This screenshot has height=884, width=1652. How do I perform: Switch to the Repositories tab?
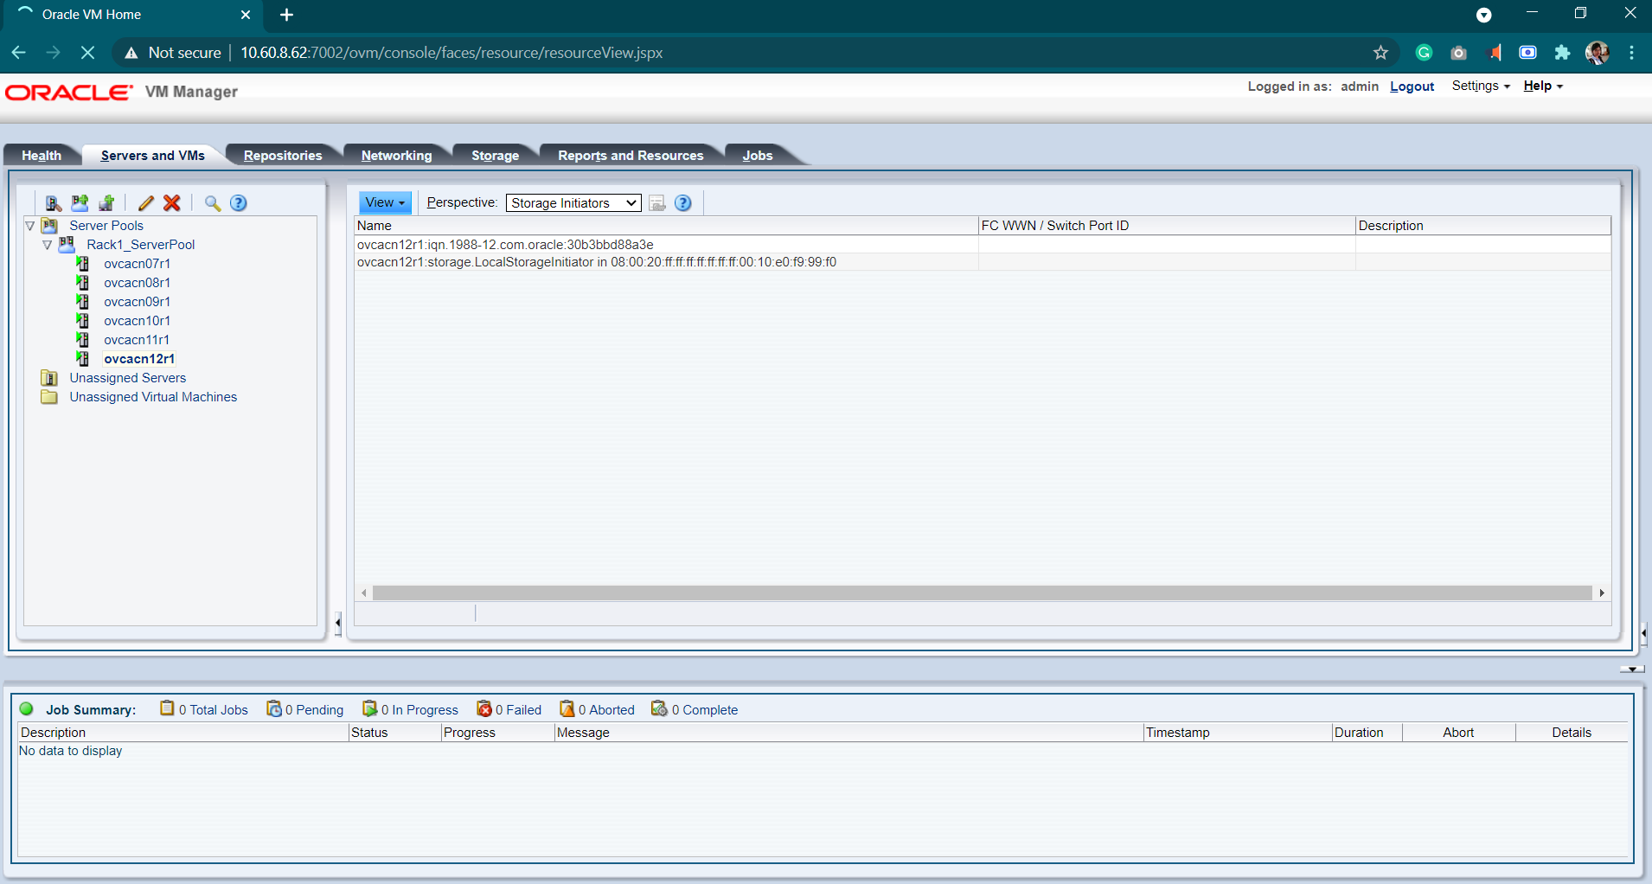click(x=282, y=156)
